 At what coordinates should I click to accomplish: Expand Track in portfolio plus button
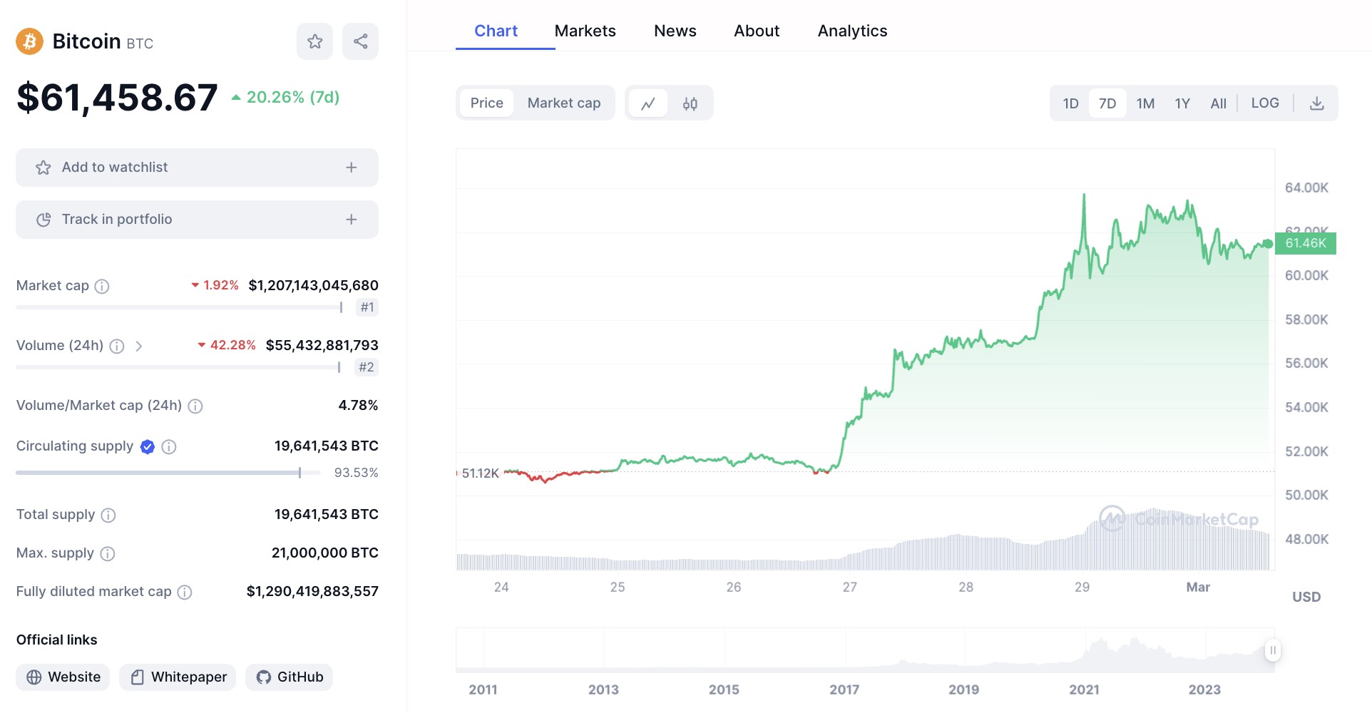351,220
